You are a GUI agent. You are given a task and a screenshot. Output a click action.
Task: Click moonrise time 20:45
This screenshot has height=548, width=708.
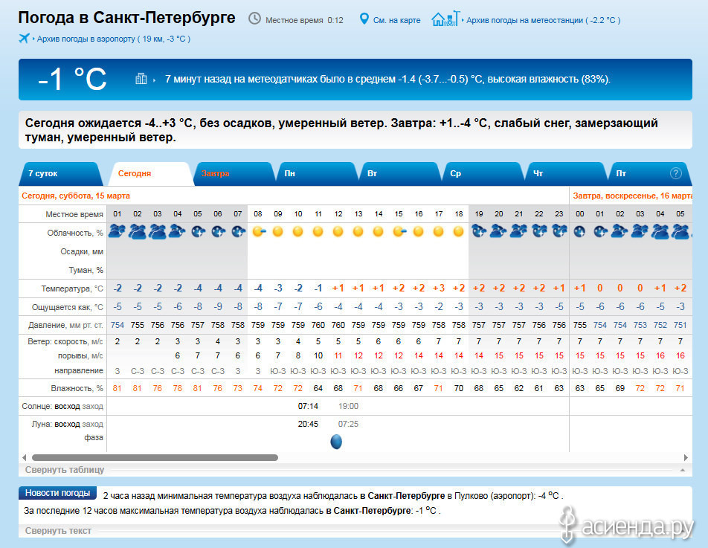(x=308, y=424)
